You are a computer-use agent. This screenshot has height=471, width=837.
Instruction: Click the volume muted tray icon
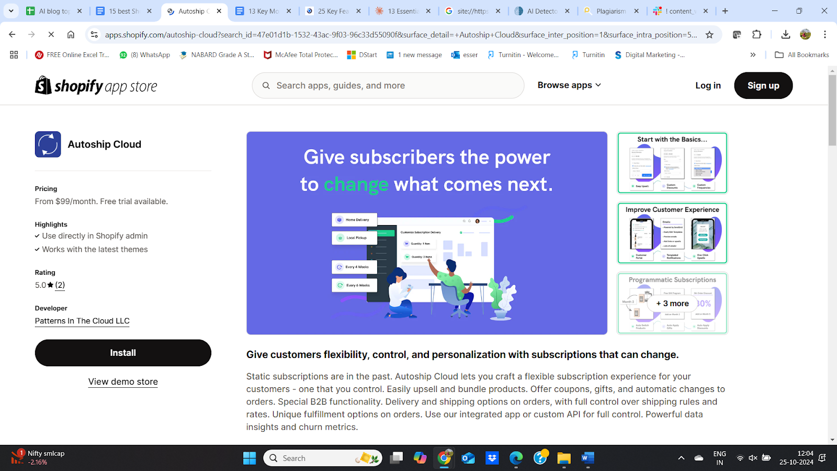[753, 458]
